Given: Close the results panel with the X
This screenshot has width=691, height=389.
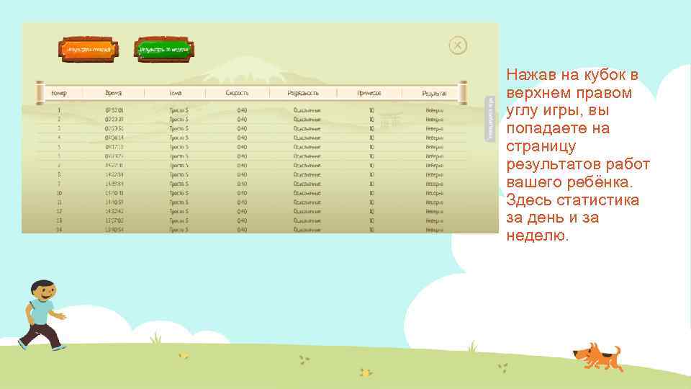Looking at the screenshot, I should tap(458, 45).
